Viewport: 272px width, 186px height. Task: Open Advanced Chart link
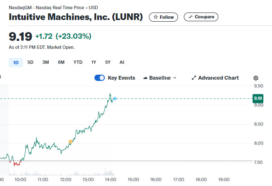(215, 78)
